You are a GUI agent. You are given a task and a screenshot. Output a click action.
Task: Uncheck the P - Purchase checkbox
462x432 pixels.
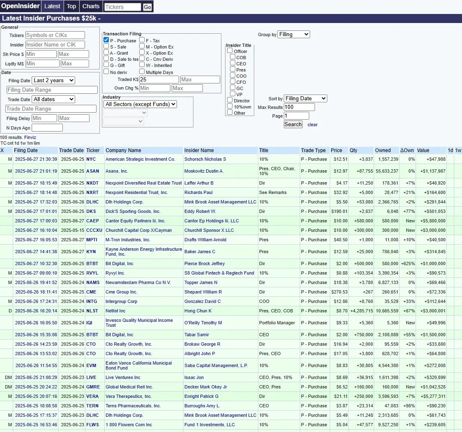tap(106, 40)
